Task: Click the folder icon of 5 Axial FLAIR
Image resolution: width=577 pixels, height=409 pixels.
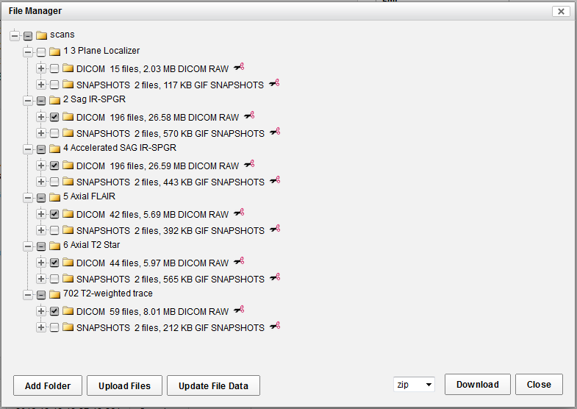Action: (54, 197)
